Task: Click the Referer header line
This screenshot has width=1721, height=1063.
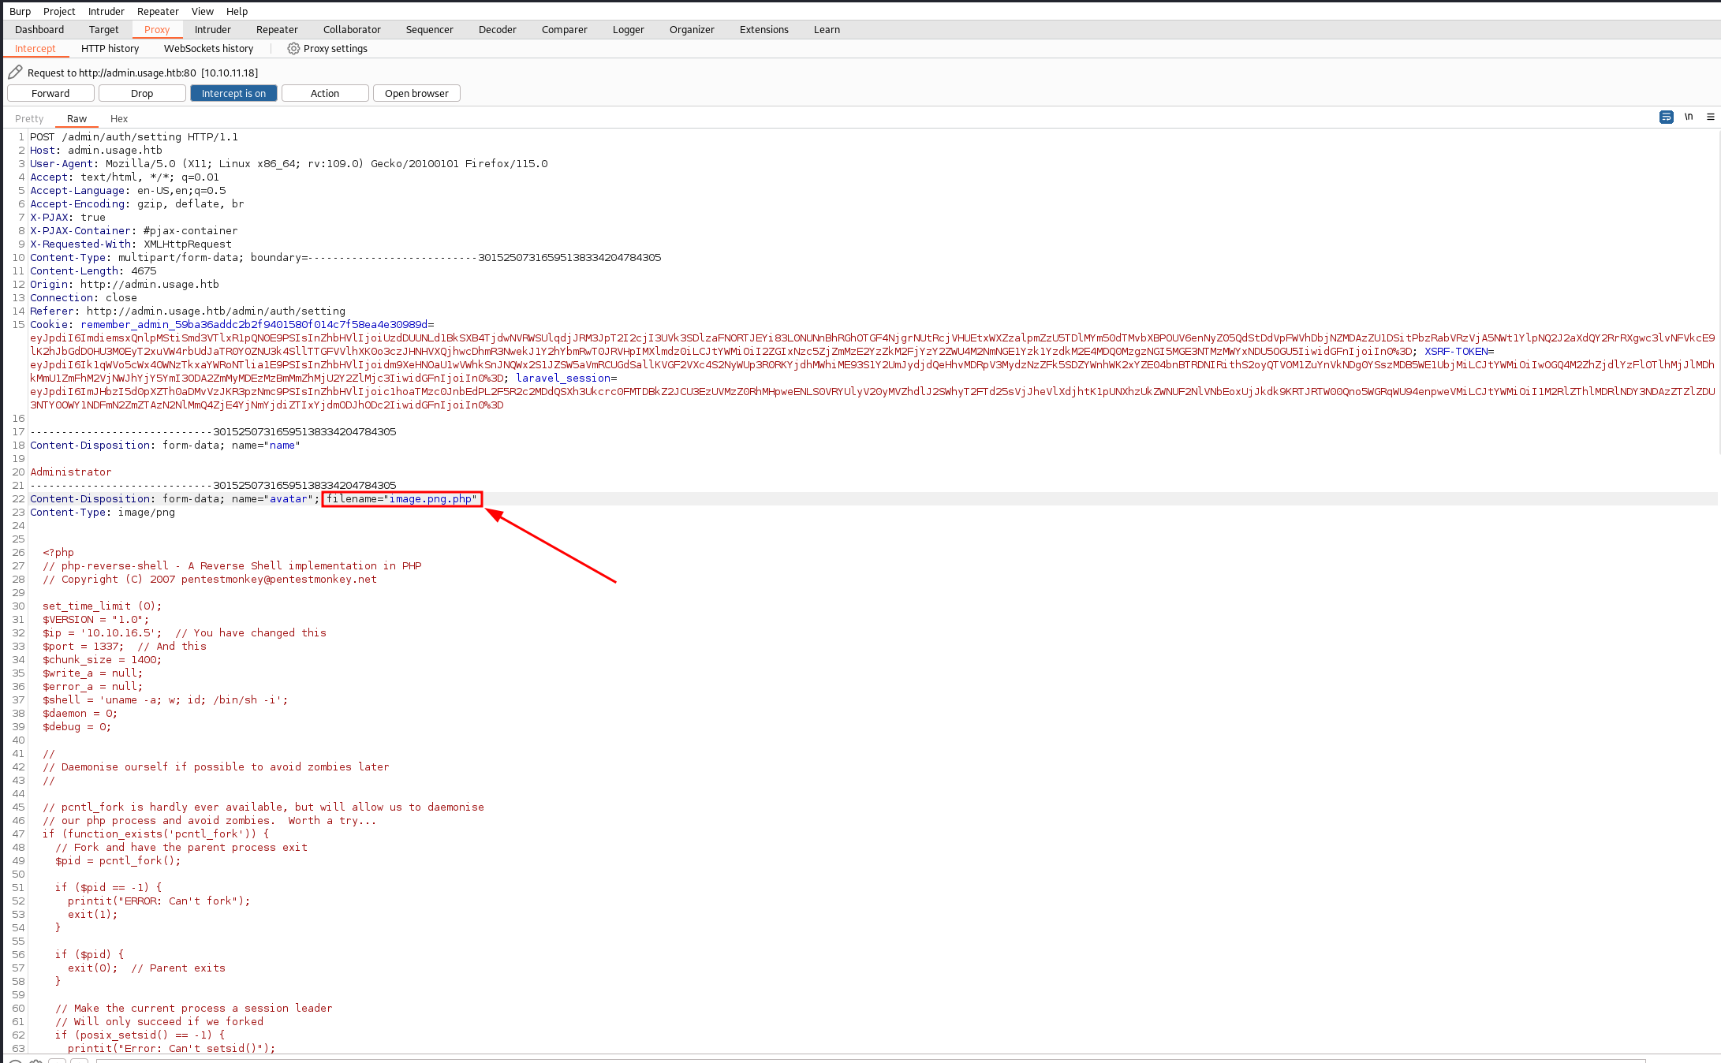Action: point(188,311)
